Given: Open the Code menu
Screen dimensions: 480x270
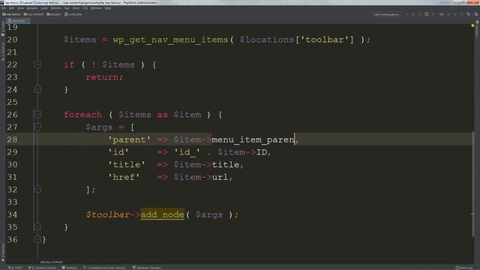Looking at the screenshot, I should [x=44, y=8].
